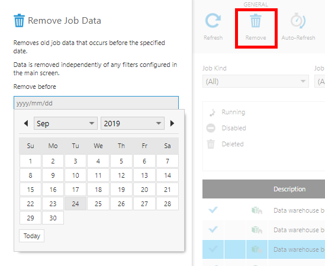The image size is (325, 266).
Task: Click the Remove before date input field
Action: coord(96,103)
